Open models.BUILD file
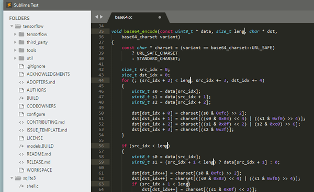The width and height of the screenshot is (314, 192). pyautogui.click(x=40, y=146)
